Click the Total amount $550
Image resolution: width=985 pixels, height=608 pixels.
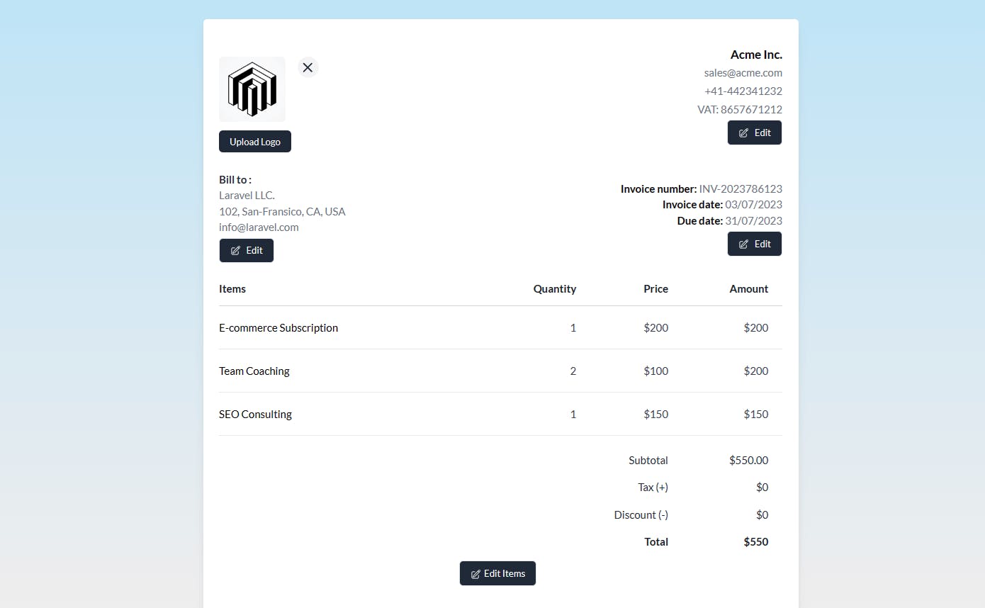click(755, 541)
